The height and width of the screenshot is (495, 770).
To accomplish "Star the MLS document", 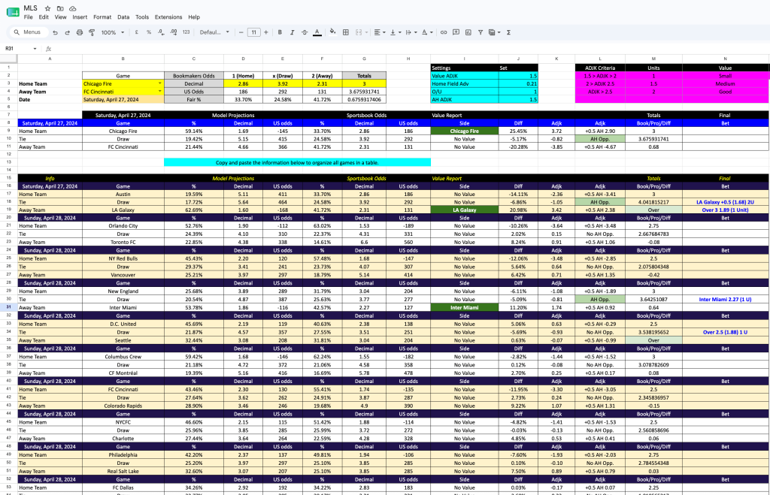I will coord(47,8).
